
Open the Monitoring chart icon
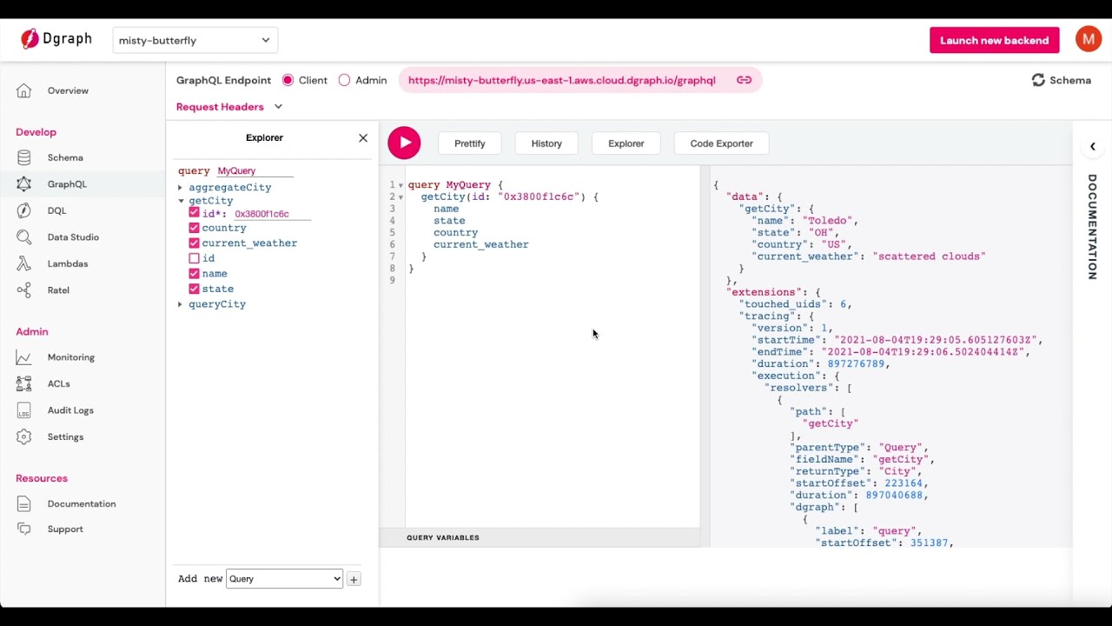pyautogui.click(x=23, y=357)
